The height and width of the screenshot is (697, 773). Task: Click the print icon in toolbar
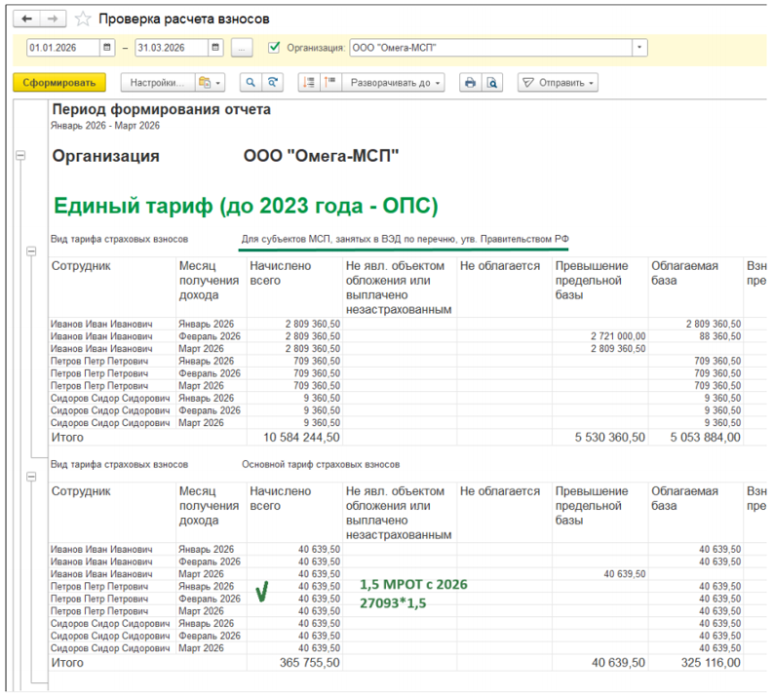[x=470, y=83]
